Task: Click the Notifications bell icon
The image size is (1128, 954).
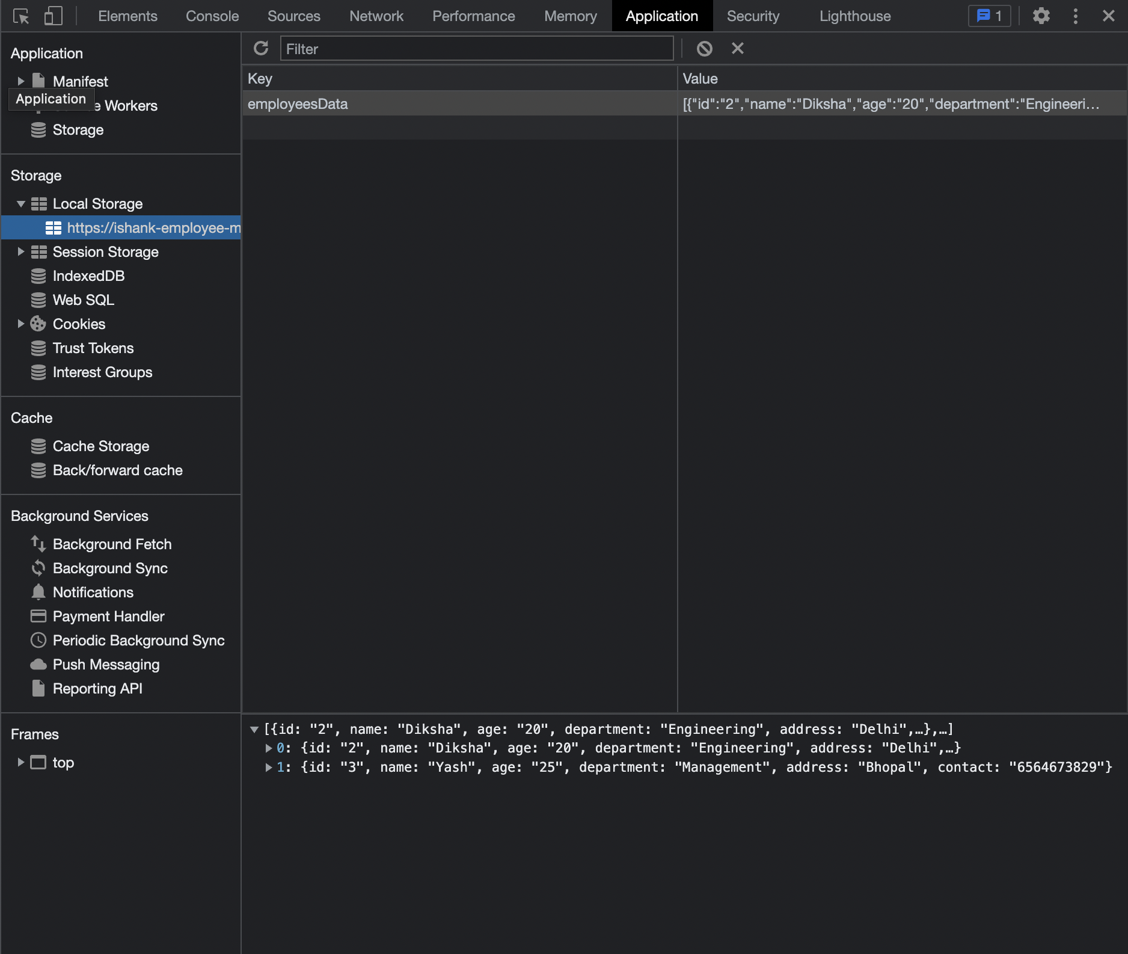Action: tap(38, 592)
